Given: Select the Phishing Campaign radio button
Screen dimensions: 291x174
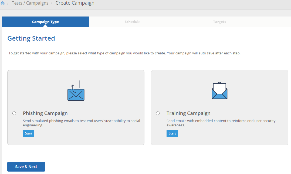Looking at the screenshot, I should [14, 113].
